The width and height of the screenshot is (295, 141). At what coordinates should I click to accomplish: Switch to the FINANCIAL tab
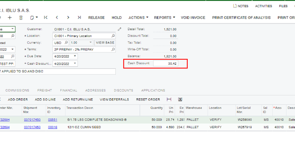click(69, 91)
